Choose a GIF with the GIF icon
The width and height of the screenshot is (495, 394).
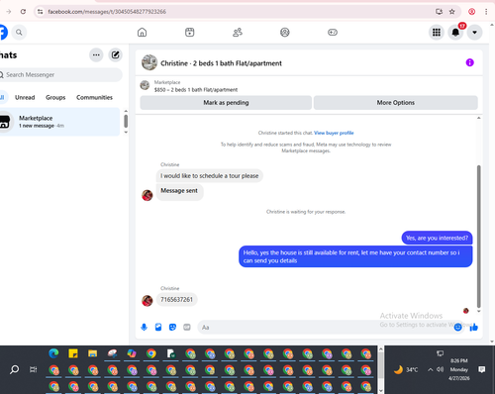pos(187,328)
